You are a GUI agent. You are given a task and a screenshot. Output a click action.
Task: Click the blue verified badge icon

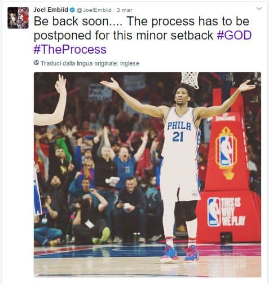(x=72, y=10)
